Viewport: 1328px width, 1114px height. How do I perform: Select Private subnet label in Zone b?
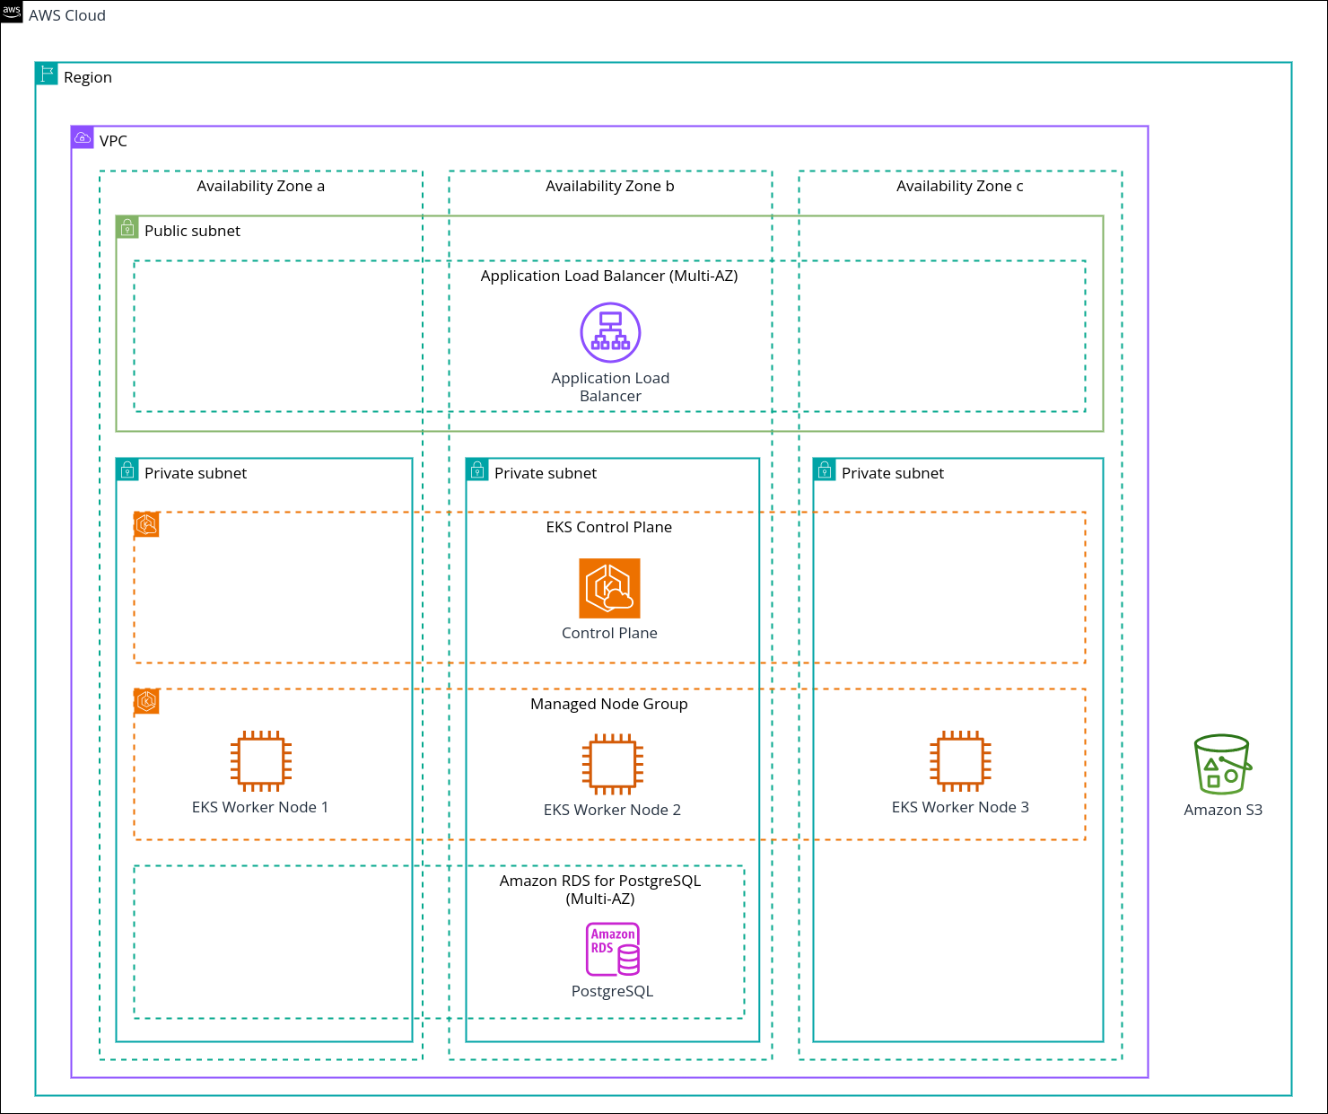click(546, 473)
